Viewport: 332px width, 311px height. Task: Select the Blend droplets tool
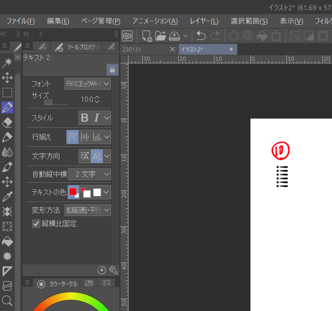click(7, 152)
